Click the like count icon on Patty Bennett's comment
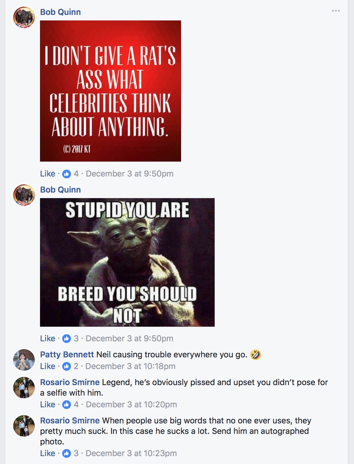This screenshot has height=464, width=354. 67,366
